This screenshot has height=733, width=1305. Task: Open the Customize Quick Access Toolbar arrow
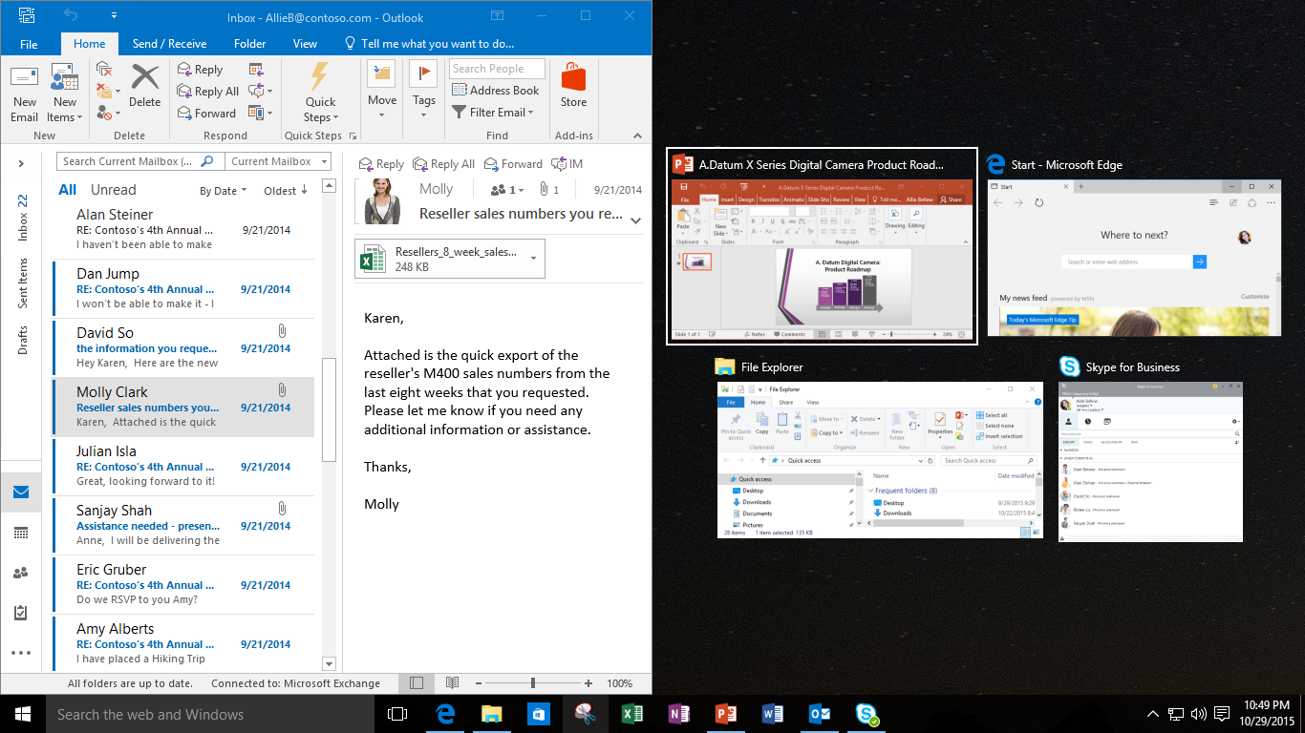click(114, 16)
